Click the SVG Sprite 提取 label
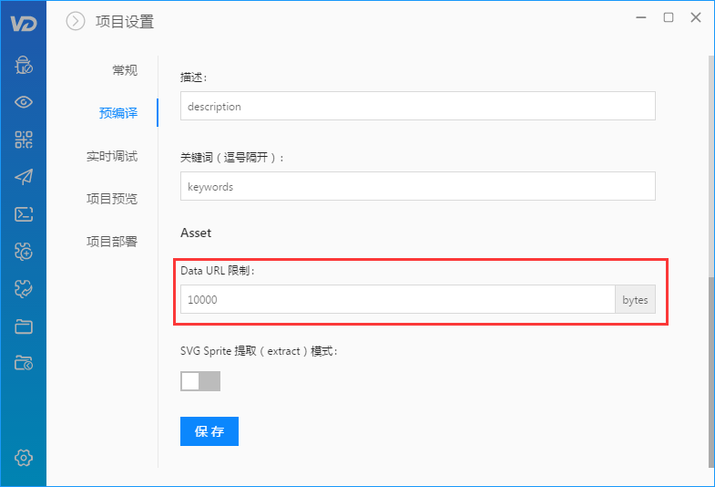Viewport: 715px width, 487px height. pos(259,351)
